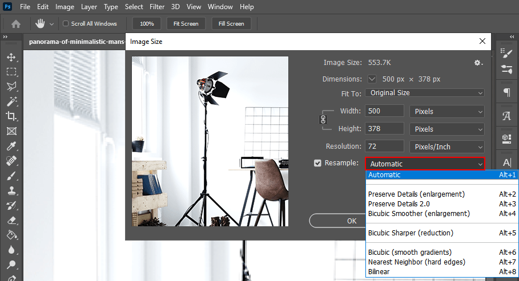Click the Fit Screen button
The width and height of the screenshot is (519, 281).
[186, 24]
